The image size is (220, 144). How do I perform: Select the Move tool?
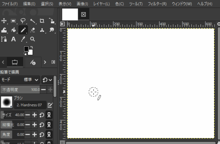[x=4, y=21]
